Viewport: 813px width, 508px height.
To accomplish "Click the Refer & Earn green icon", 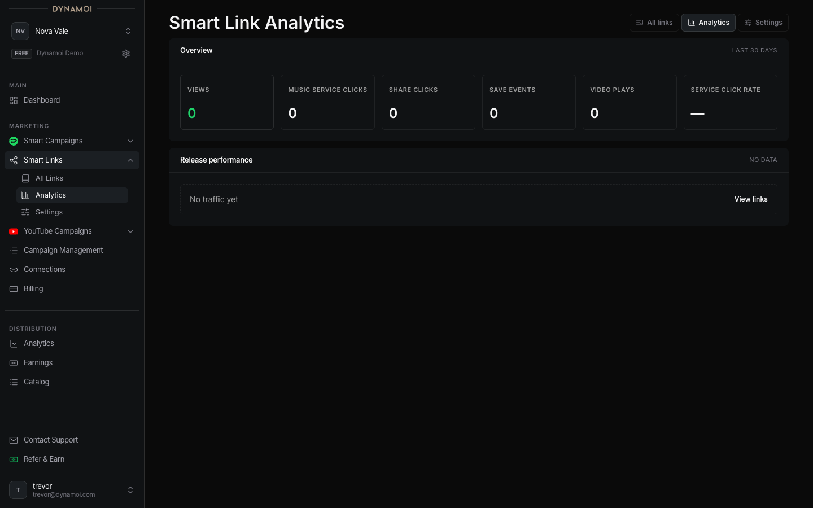I will coord(14,459).
